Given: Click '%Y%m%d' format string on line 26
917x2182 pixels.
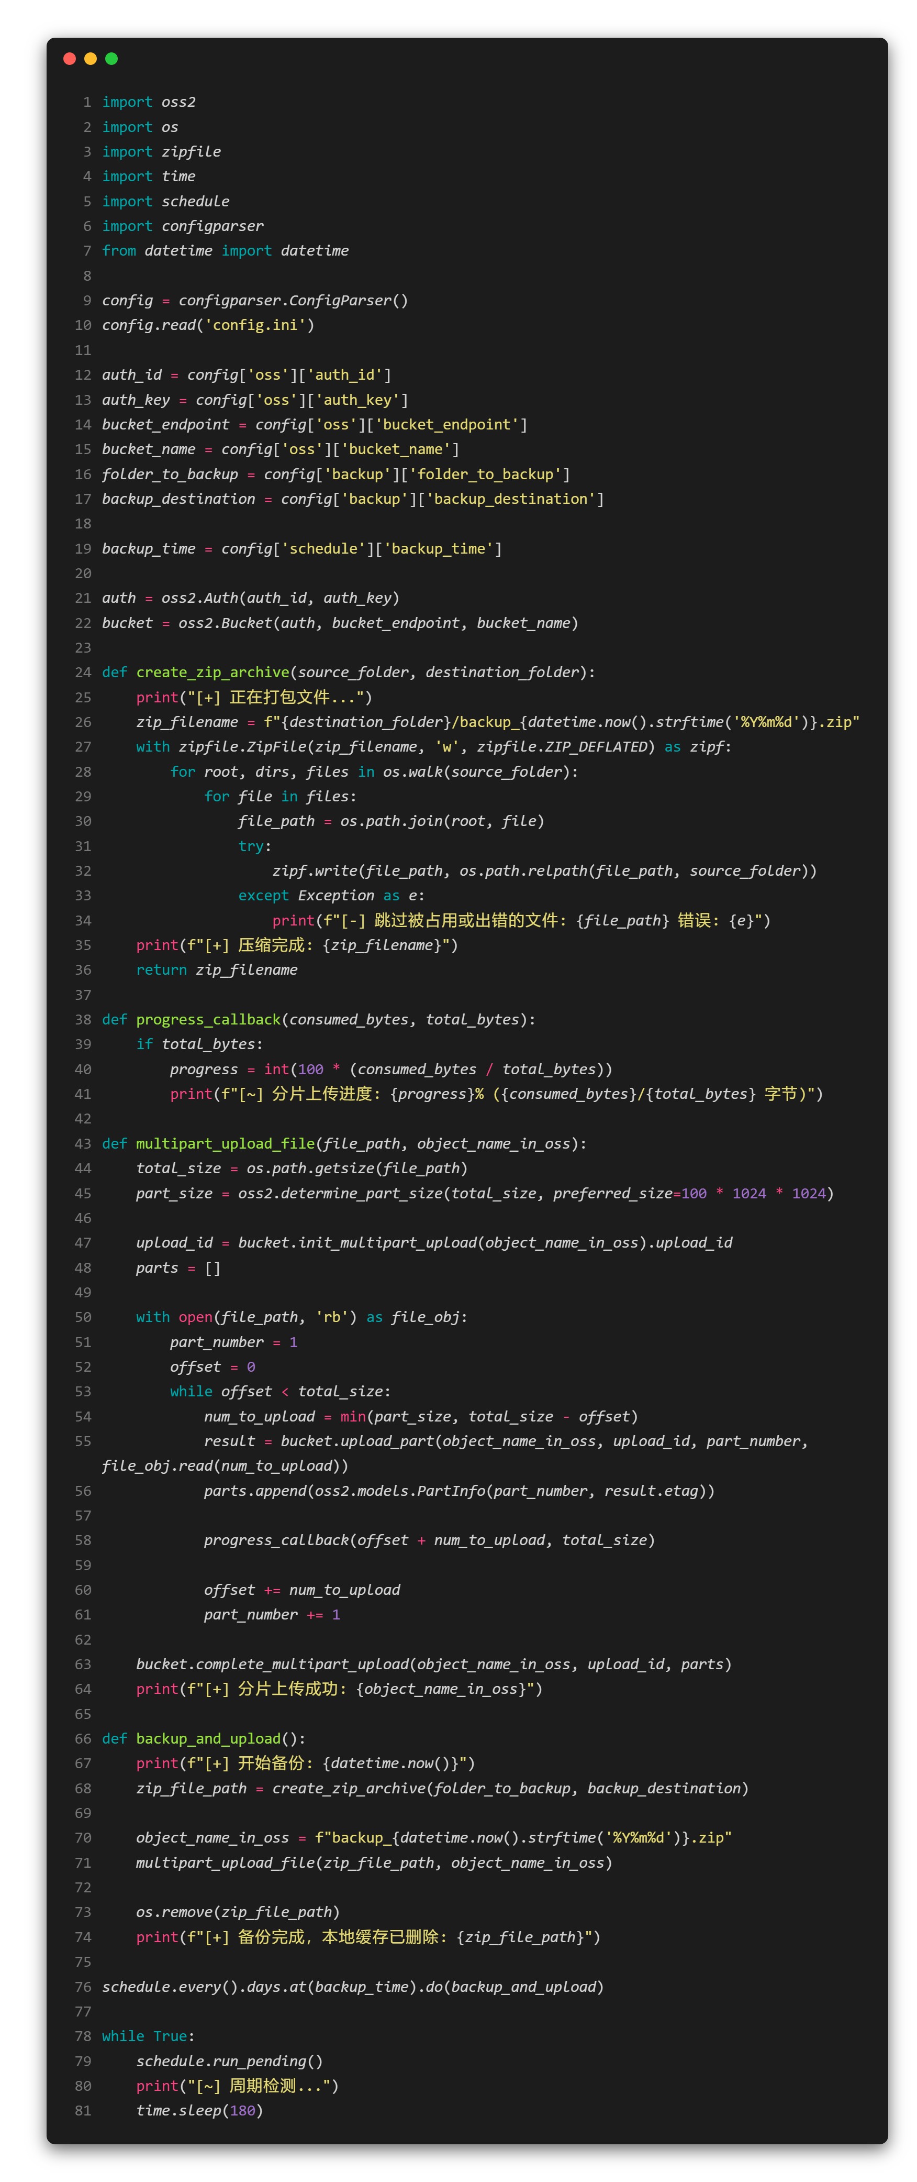Looking at the screenshot, I should click(x=770, y=722).
